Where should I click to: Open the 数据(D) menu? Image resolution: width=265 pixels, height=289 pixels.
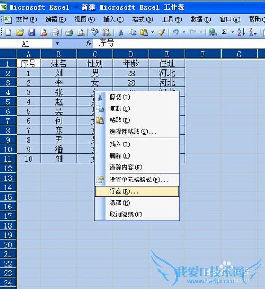tap(200, 19)
